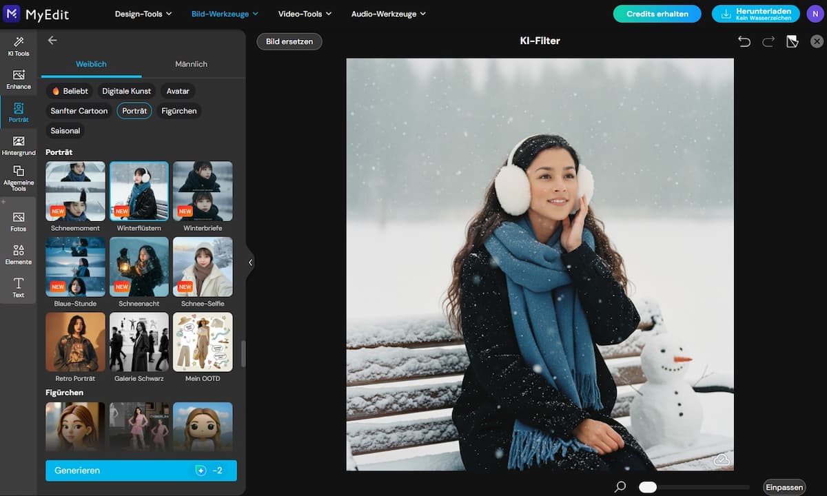
Task: Click the Undo arrow icon
Action: pos(744,41)
